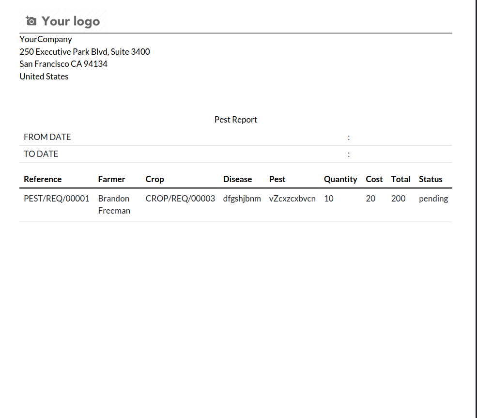
Task: Click the FROM DATE label
Action: pos(47,137)
